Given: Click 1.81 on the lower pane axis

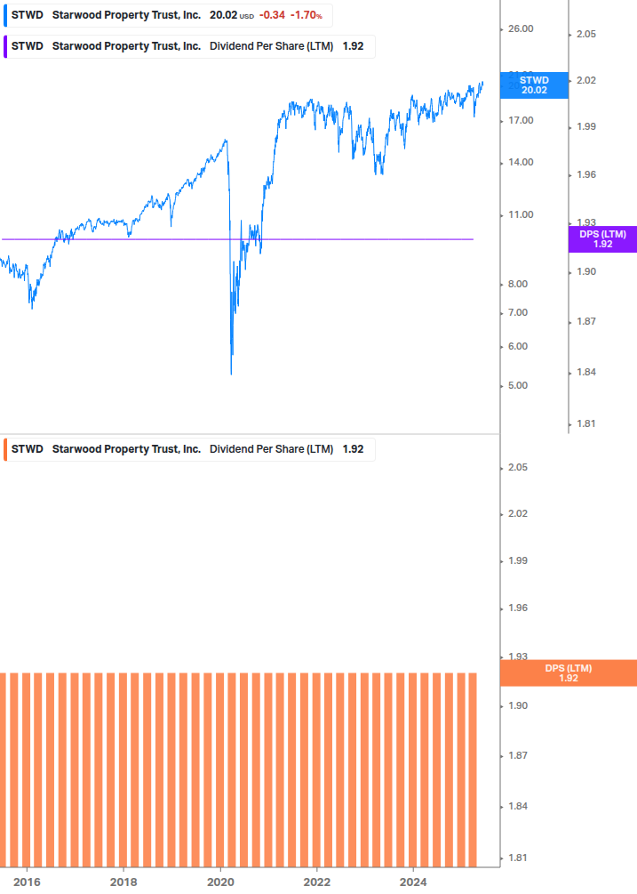Looking at the screenshot, I should click(518, 858).
